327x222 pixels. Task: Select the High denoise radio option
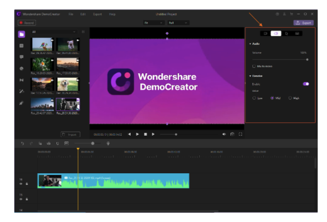[290, 98]
